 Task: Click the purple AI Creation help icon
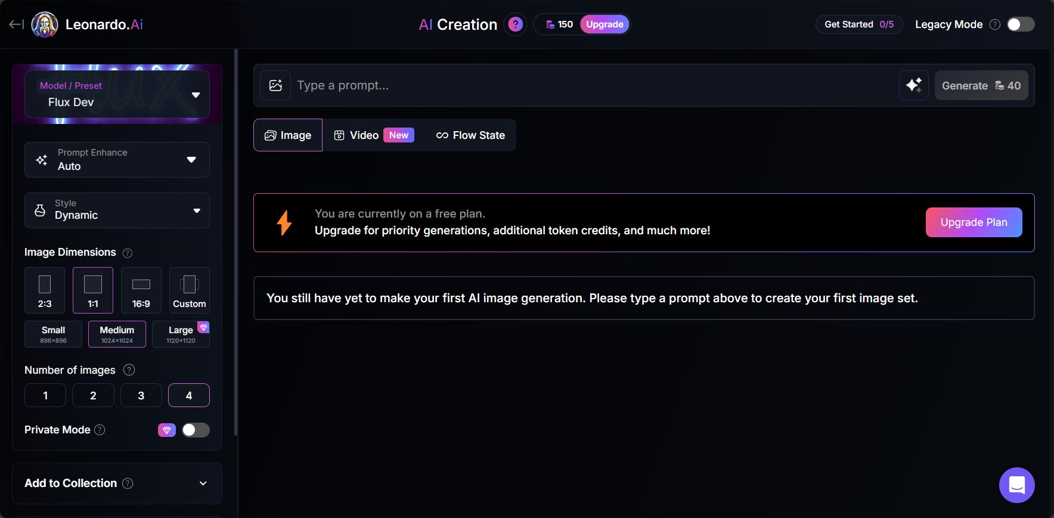(516, 24)
